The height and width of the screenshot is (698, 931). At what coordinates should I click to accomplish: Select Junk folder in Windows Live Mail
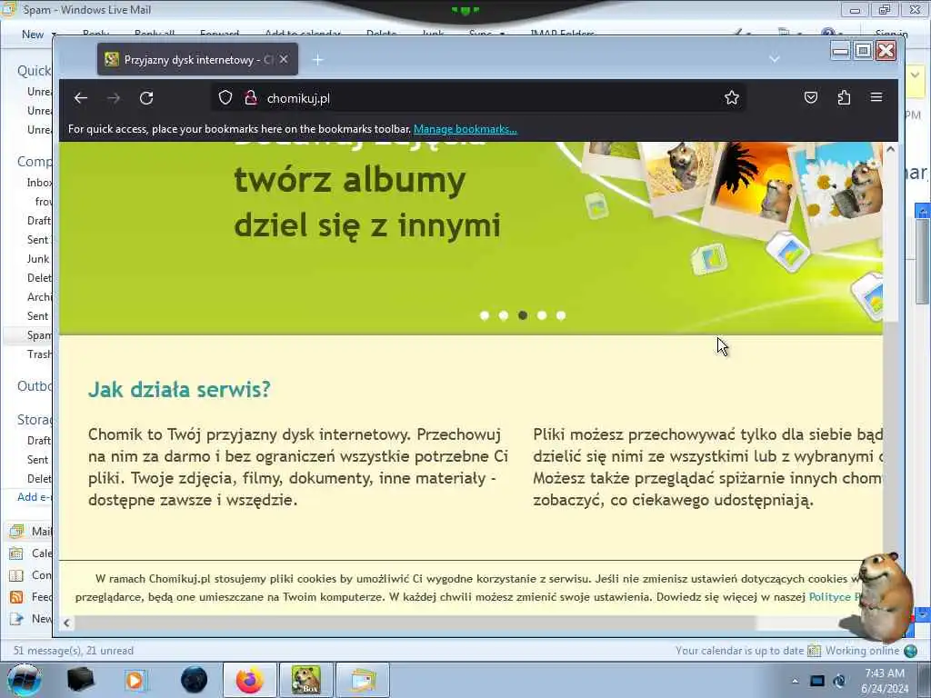(38, 259)
